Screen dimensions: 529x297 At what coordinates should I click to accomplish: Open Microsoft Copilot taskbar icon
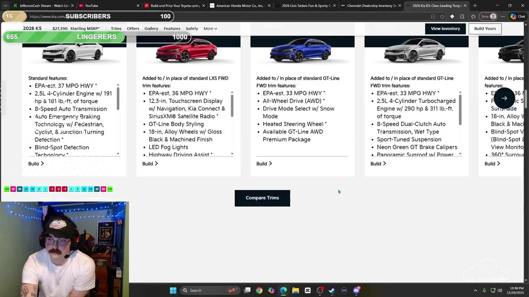point(271,290)
